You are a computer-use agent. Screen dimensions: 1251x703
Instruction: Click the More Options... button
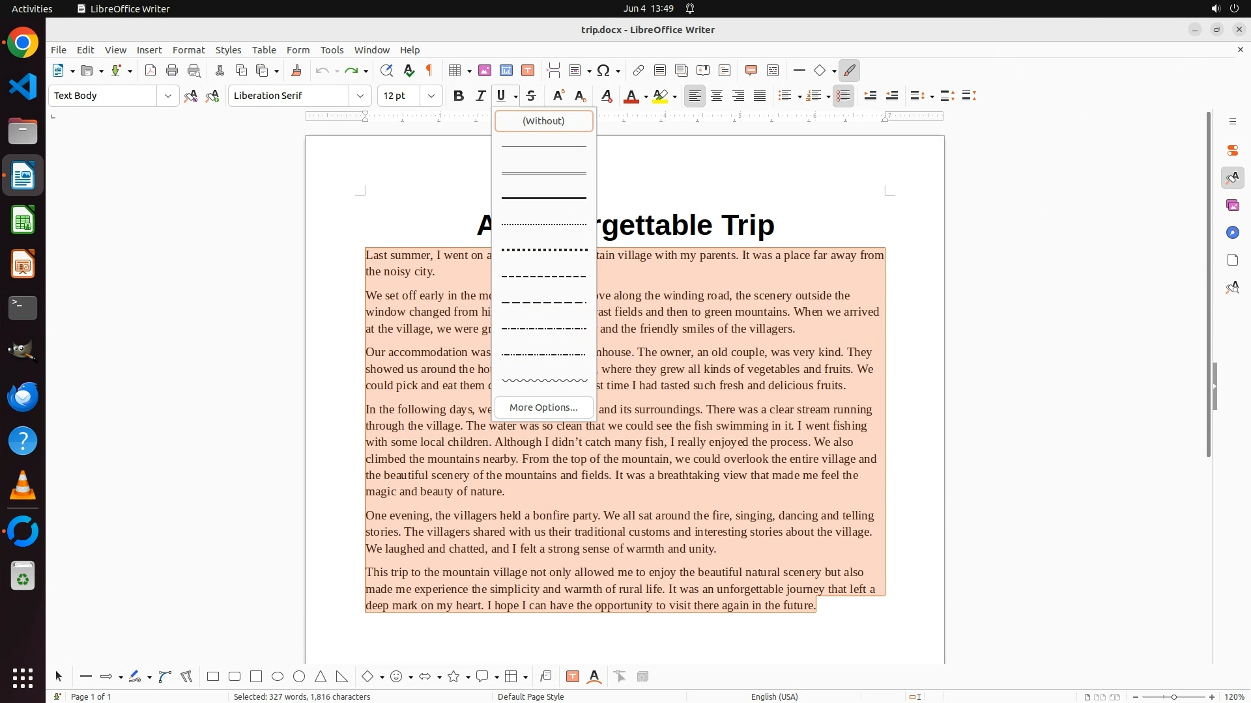pyautogui.click(x=543, y=407)
